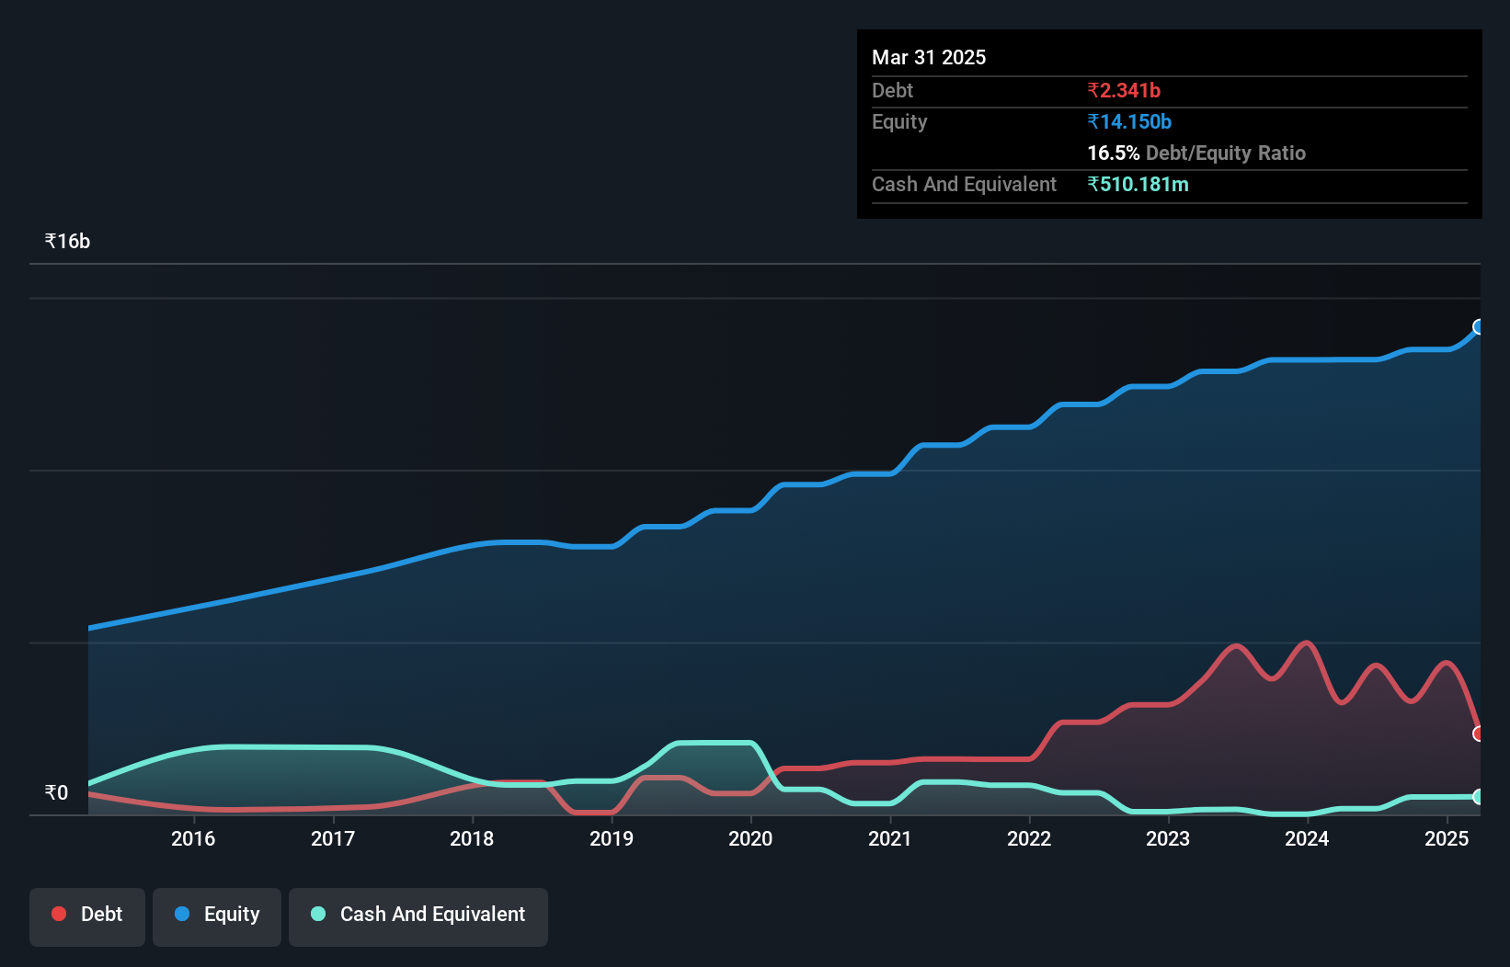Select the red Debt endpoint marker
The image size is (1510, 967).
[x=1478, y=734]
